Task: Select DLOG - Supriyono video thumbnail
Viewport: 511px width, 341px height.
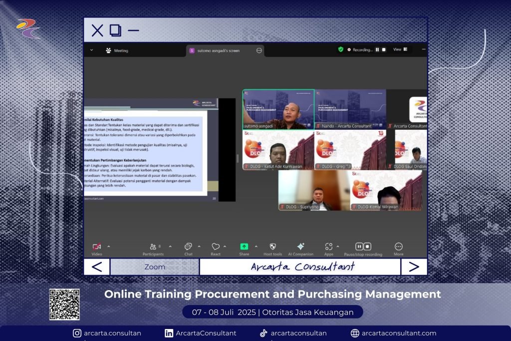Action: pyautogui.click(x=314, y=190)
